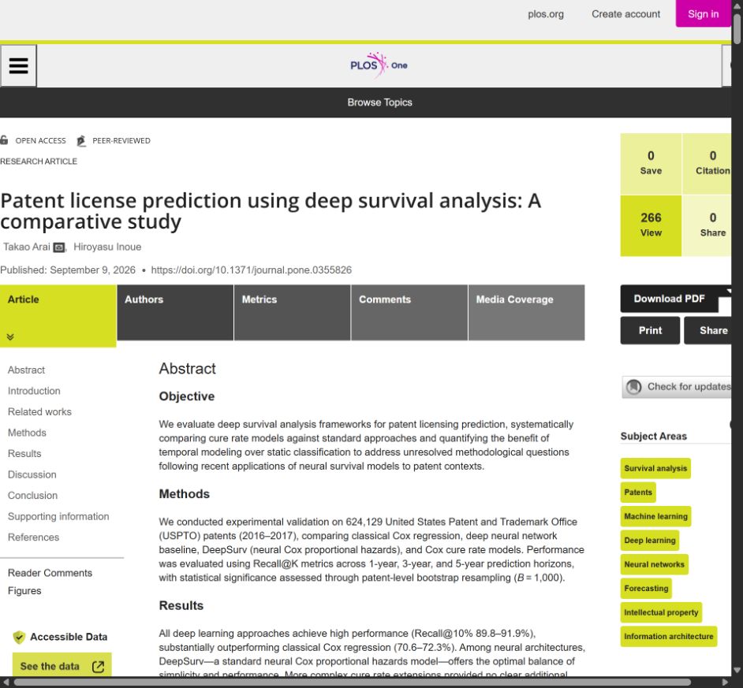Jump to Introduction section
This screenshot has width=743, height=688.
pyautogui.click(x=34, y=391)
